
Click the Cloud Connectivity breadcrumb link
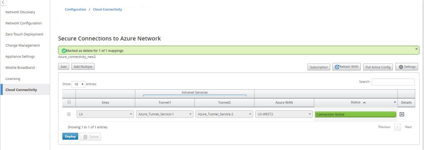(108, 10)
